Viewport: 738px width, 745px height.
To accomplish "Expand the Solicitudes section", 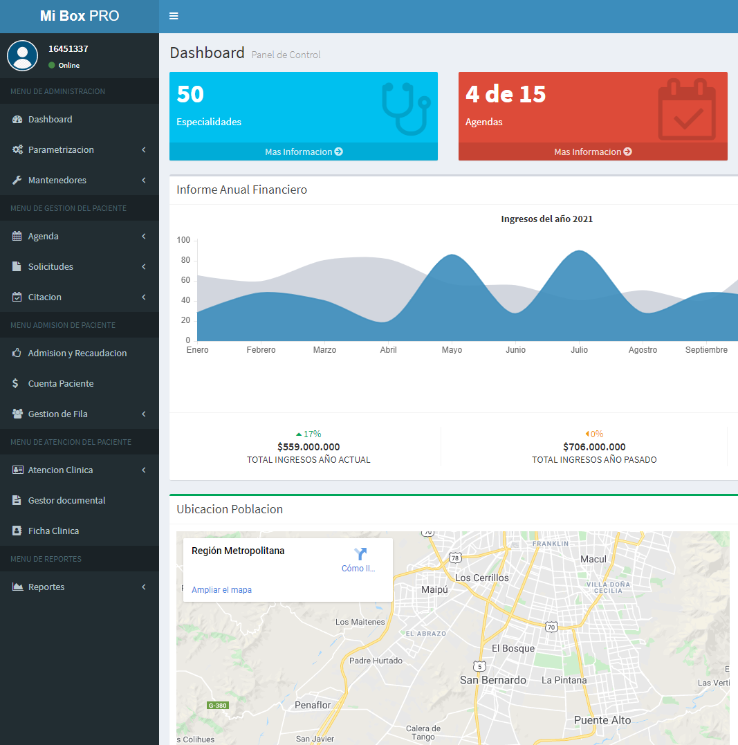I will tap(143, 266).
